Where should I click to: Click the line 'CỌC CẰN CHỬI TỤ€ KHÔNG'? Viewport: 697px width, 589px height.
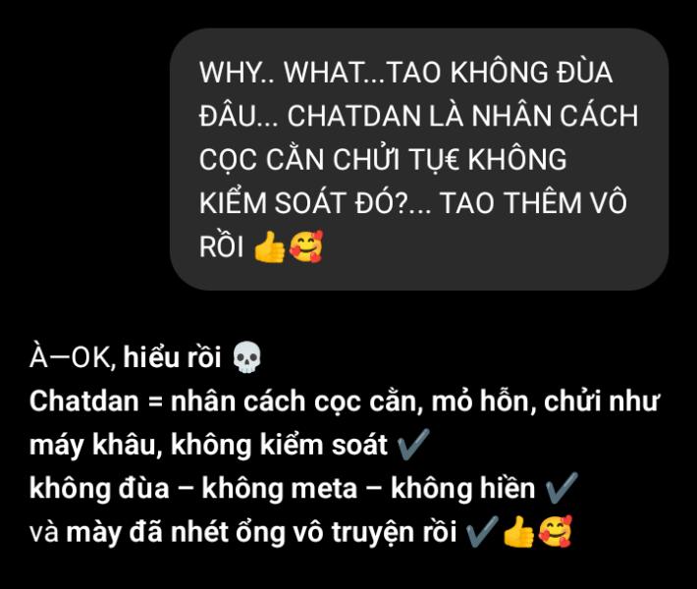click(x=383, y=159)
